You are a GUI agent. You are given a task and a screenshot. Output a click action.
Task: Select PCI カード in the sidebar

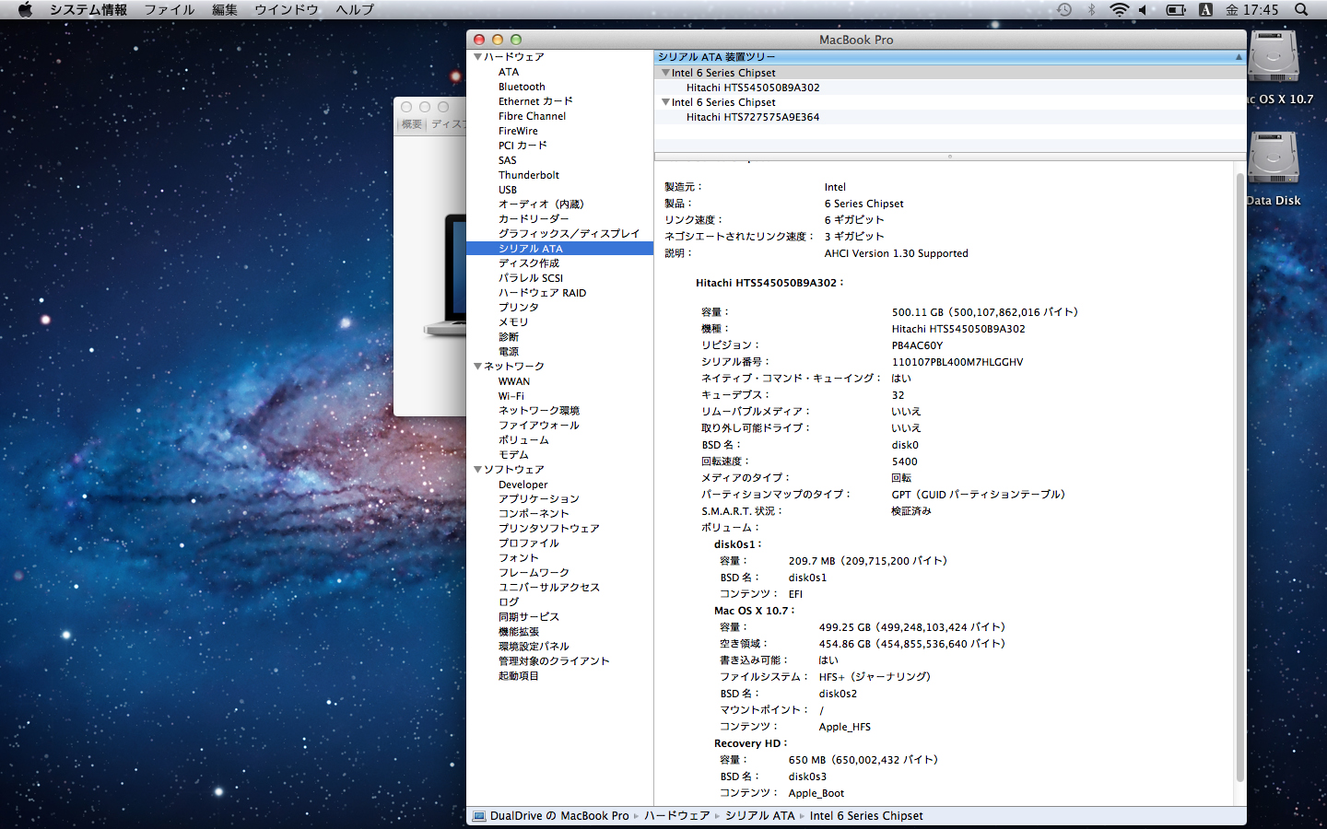[x=523, y=146]
